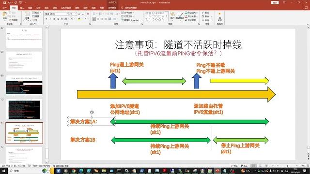Toggle italic formatting
Screen dimensions: 310x174
click(x=50, y=19)
